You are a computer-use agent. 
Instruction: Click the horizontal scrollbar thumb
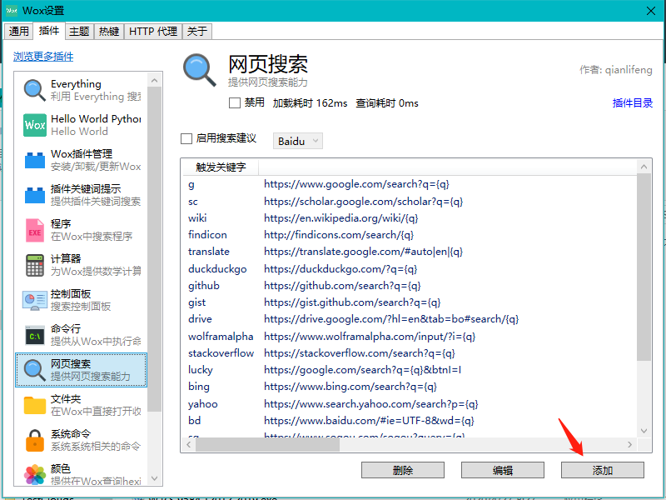coord(267,445)
